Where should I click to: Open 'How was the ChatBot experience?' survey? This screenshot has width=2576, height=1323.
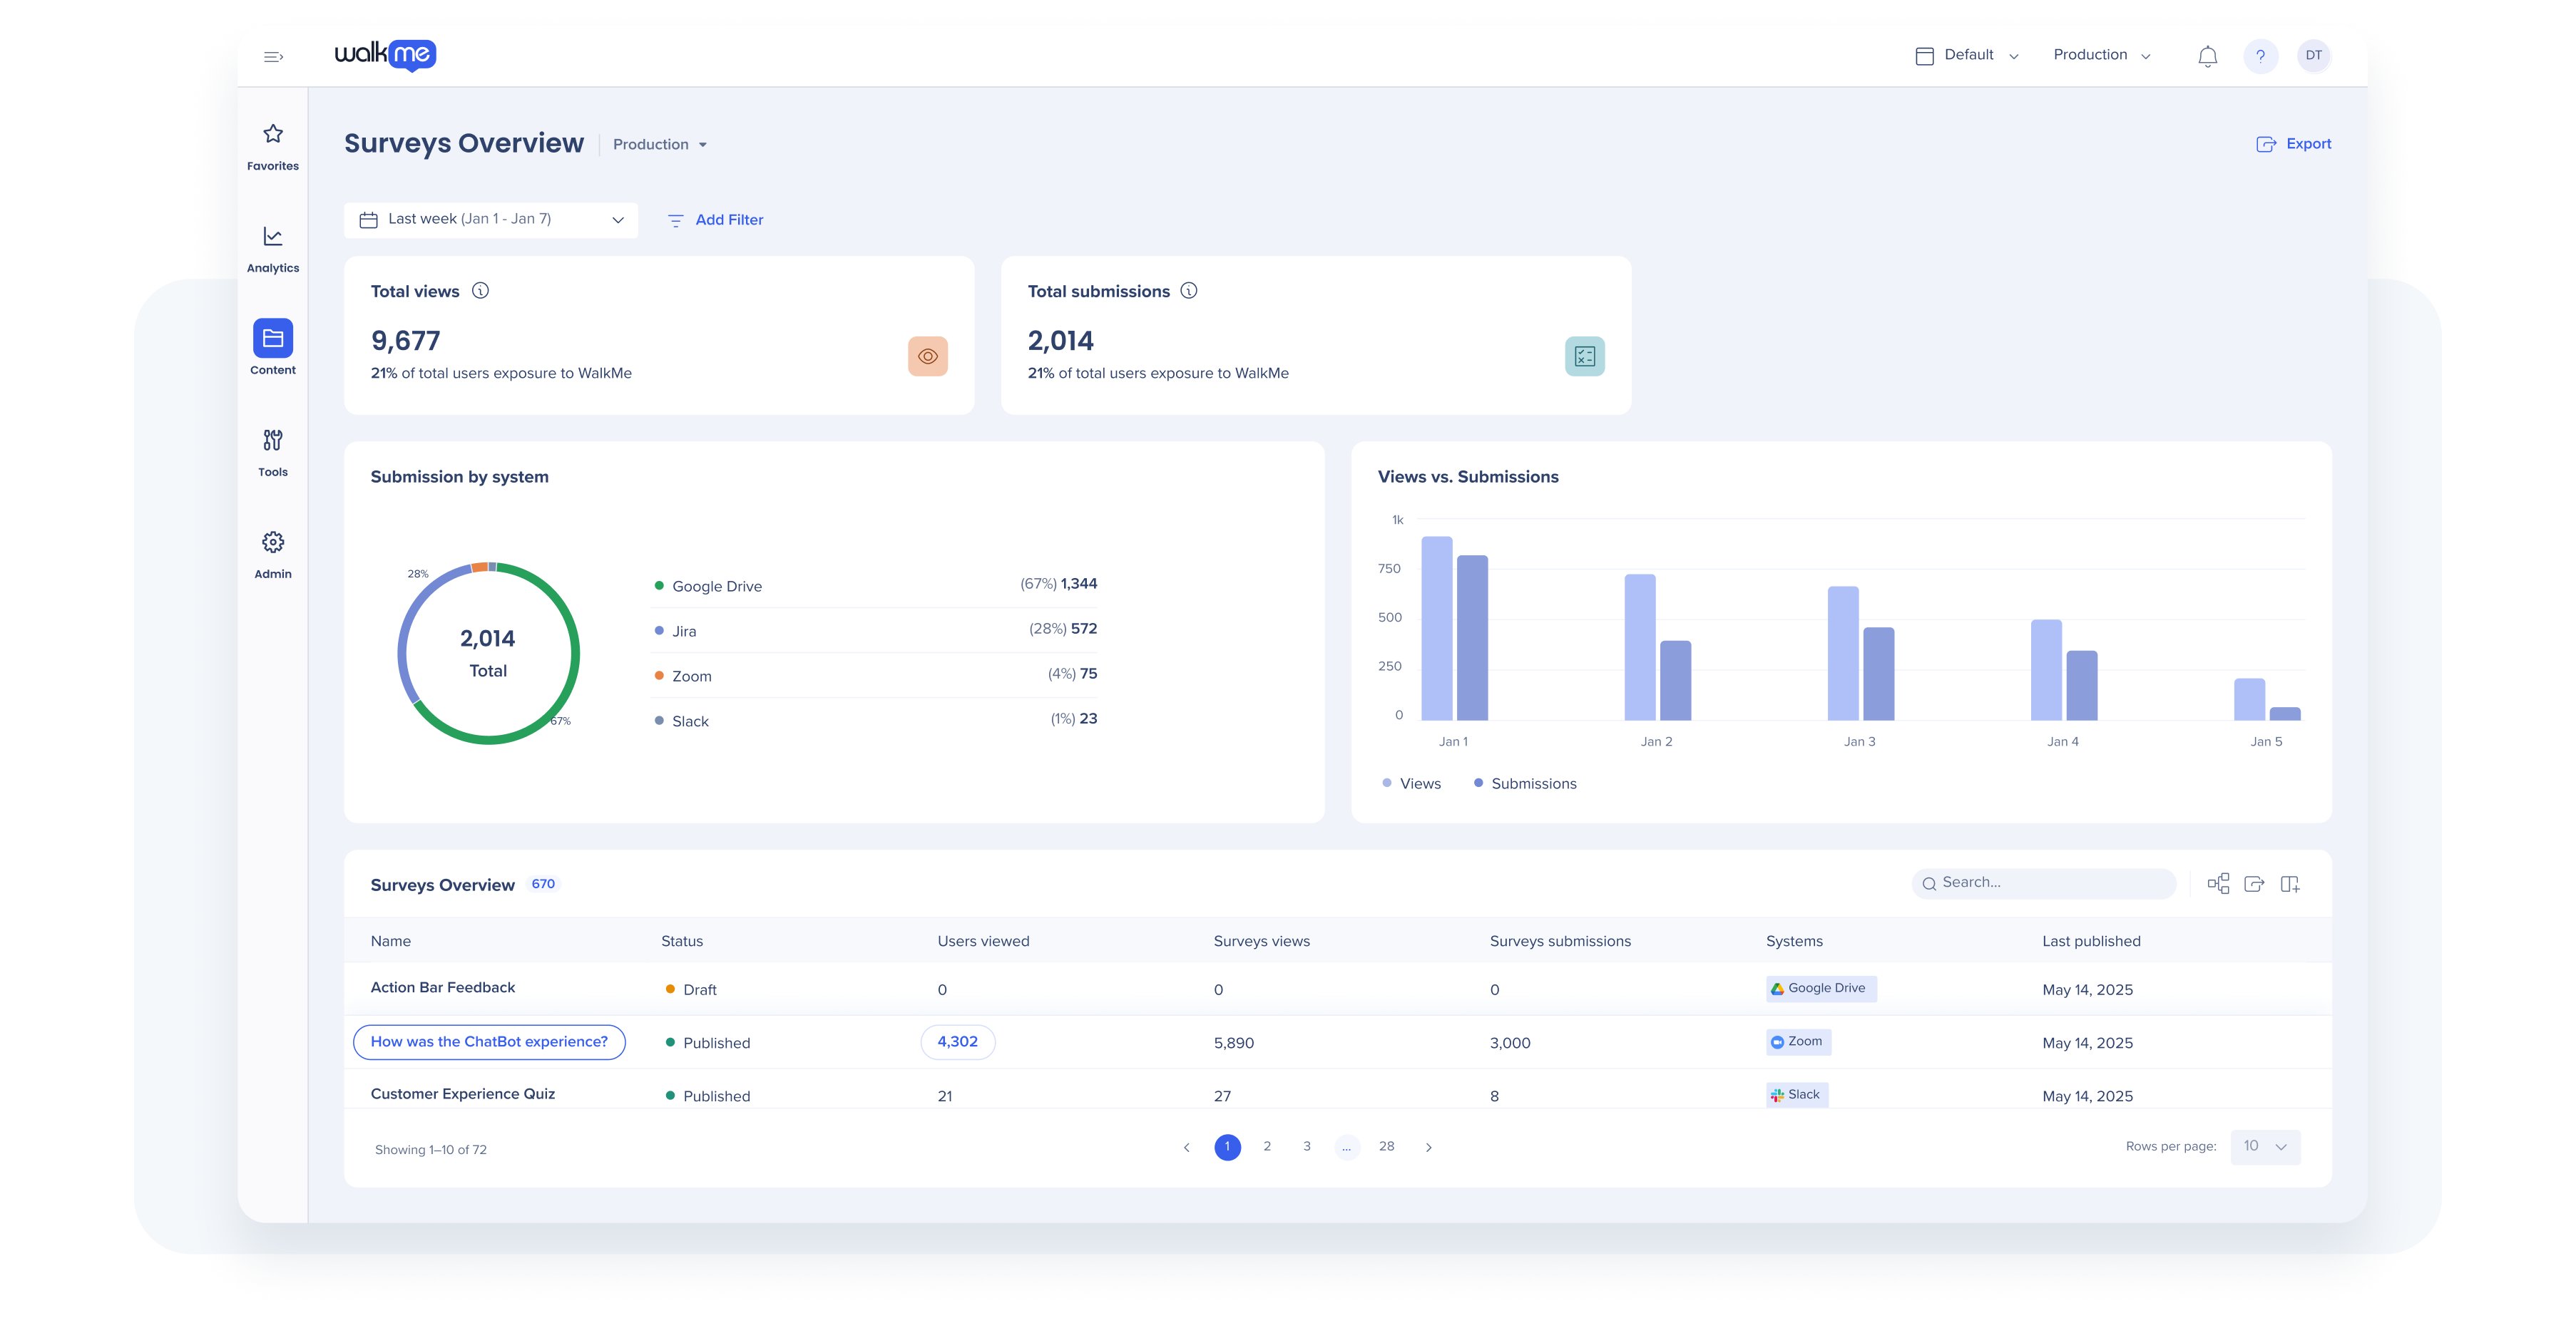tap(489, 1041)
